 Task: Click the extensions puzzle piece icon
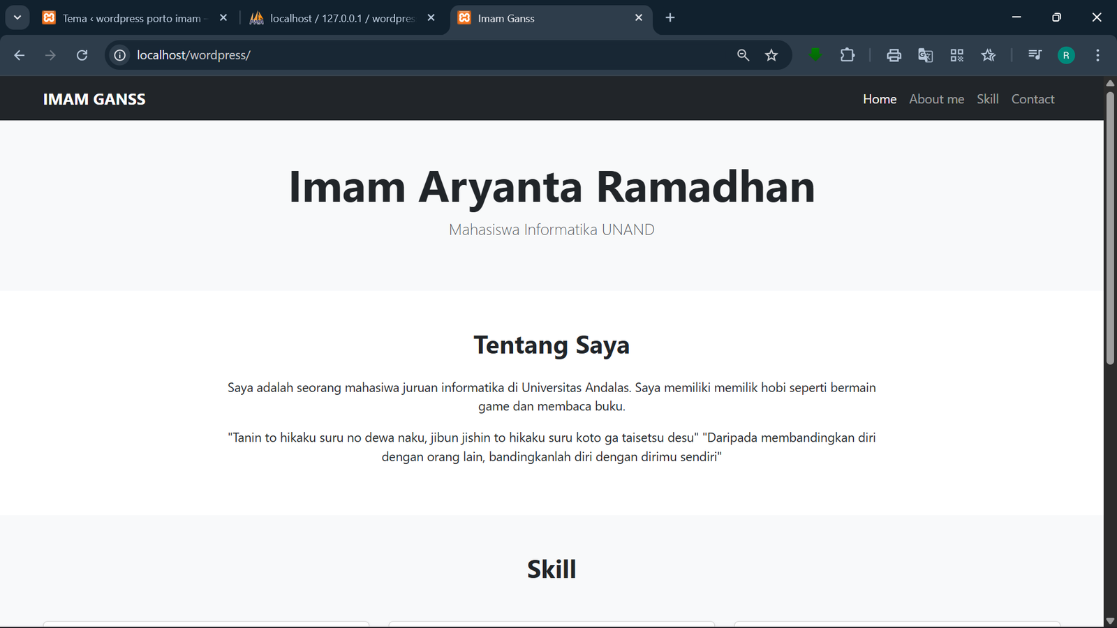tap(847, 55)
